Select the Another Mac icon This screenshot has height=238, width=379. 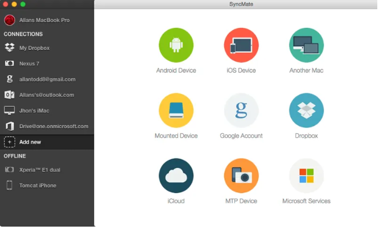pyautogui.click(x=306, y=45)
